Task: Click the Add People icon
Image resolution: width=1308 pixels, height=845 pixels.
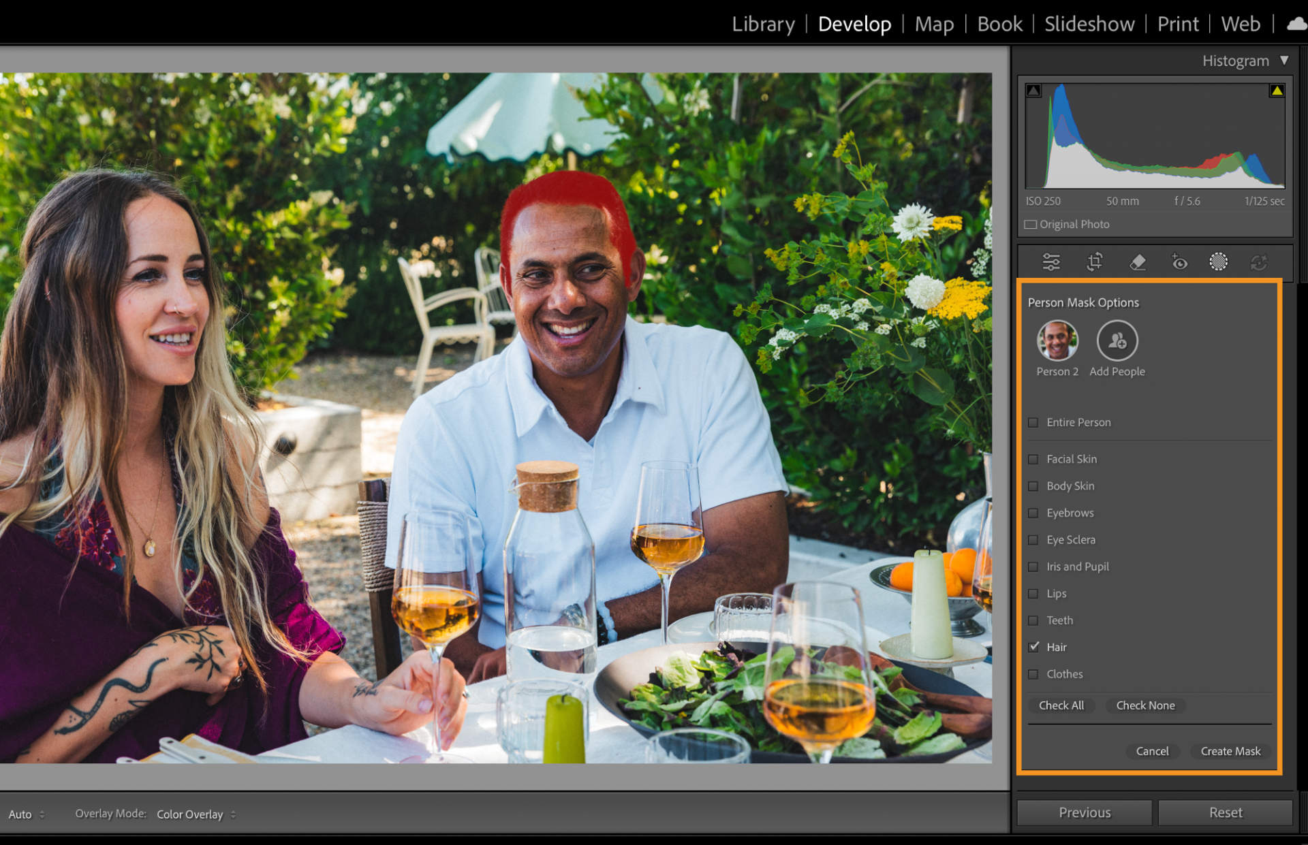Action: [1117, 340]
